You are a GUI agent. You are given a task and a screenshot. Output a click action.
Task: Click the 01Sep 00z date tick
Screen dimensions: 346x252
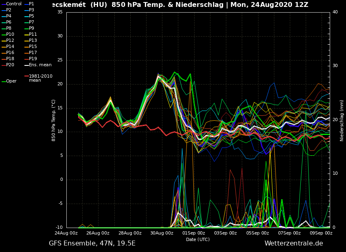(x=193, y=233)
